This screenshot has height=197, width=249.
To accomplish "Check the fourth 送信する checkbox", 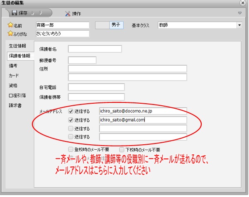I will pos(71,136).
